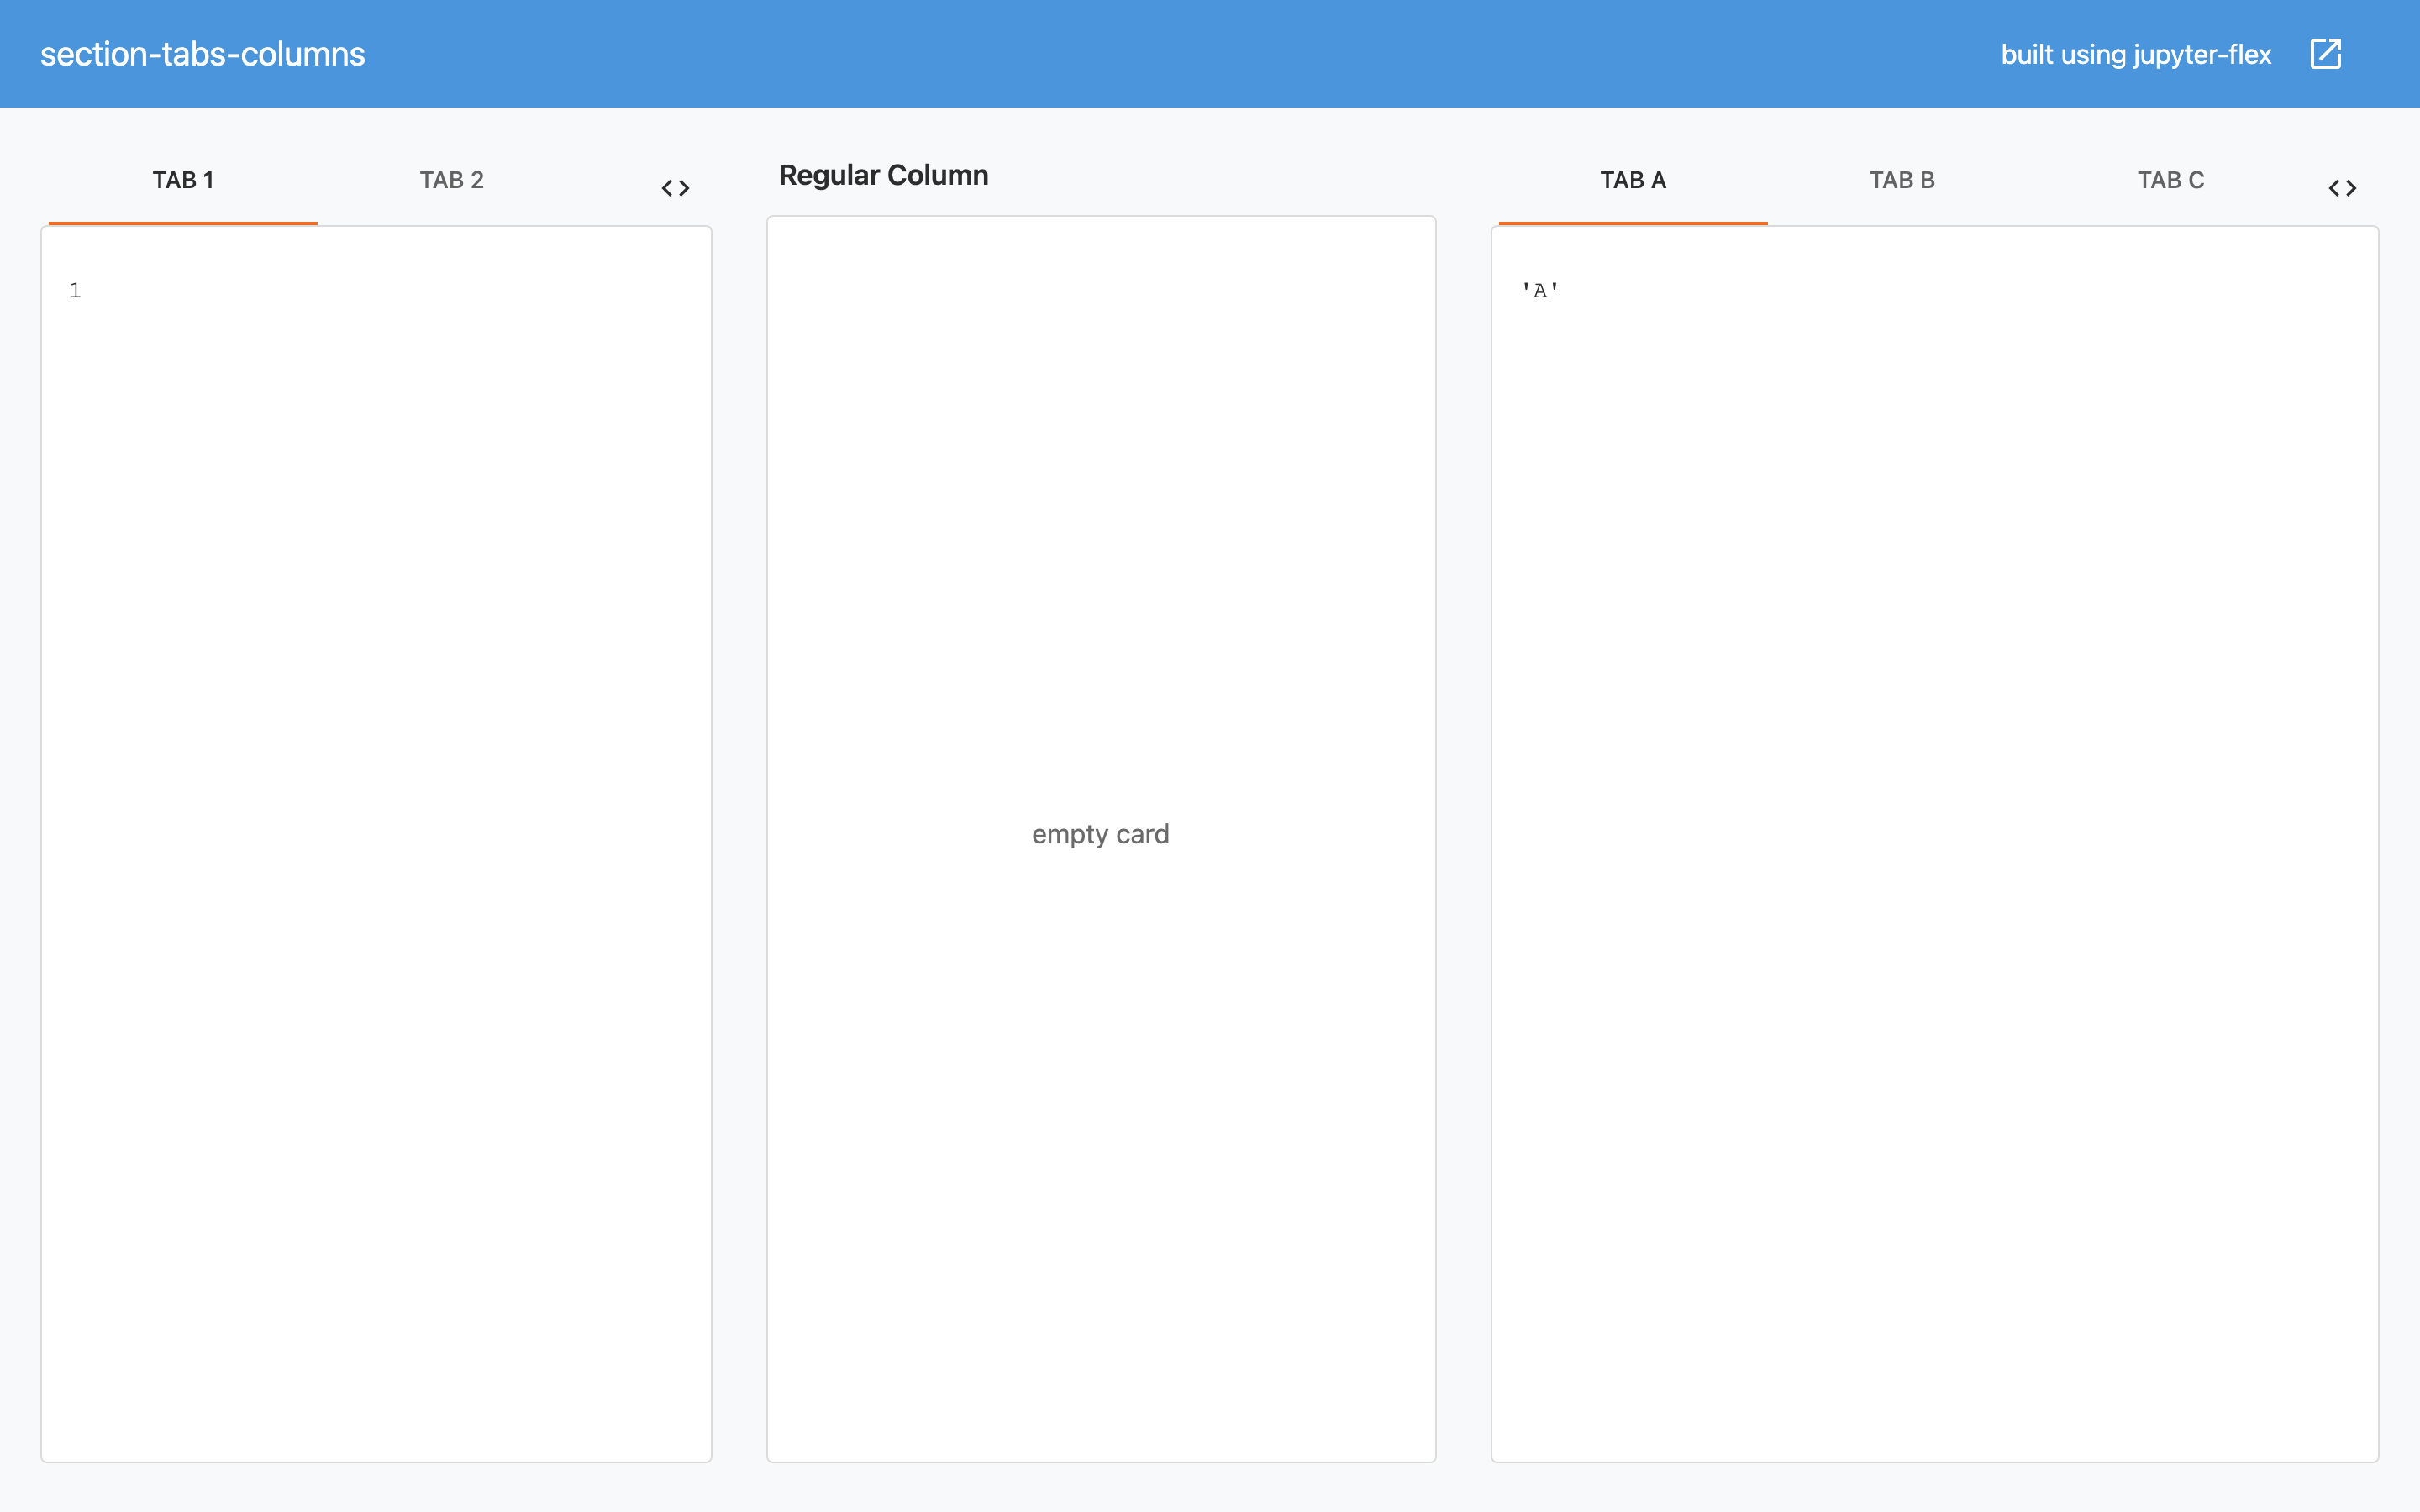Click orange indicator under Tab 1
This screenshot has height=1512, width=2420.
pos(183,223)
